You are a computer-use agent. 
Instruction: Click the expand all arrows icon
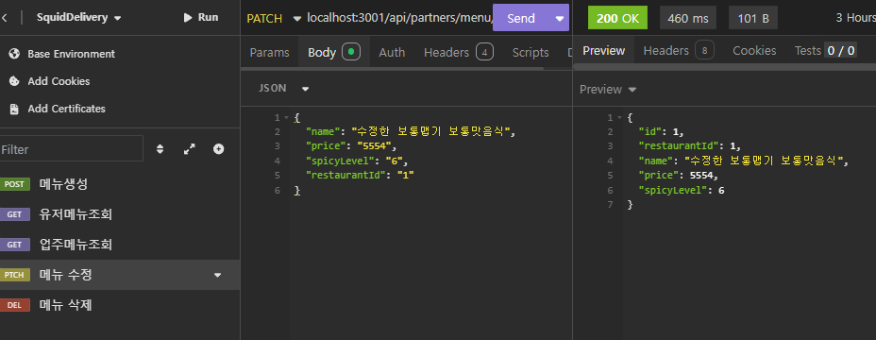click(x=190, y=149)
